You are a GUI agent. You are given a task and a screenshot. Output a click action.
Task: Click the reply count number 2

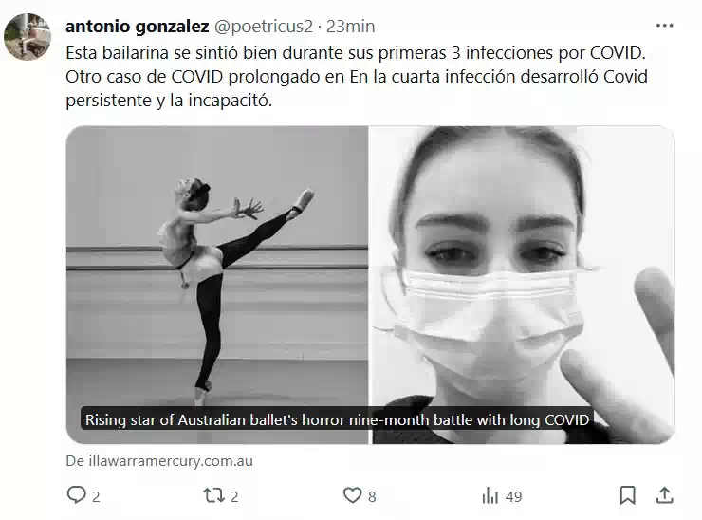(x=96, y=496)
